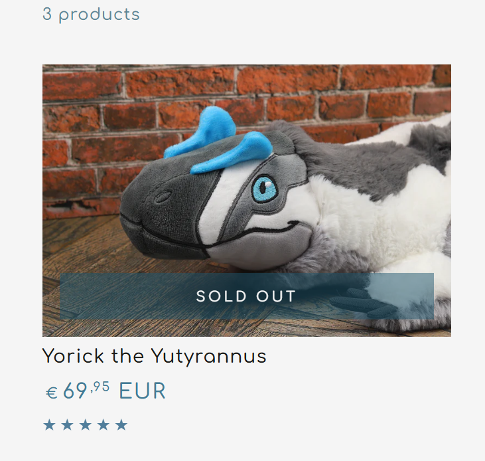Click the blue crest on plush head
The width and height of the screenshot is (485, 461).
[218, 141]
